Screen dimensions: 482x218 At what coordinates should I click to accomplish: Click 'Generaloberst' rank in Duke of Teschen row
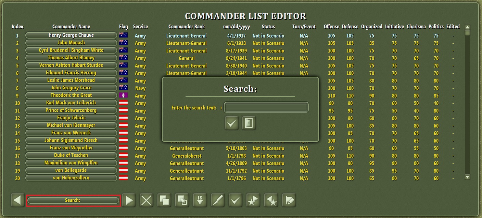tap(187, 156)
